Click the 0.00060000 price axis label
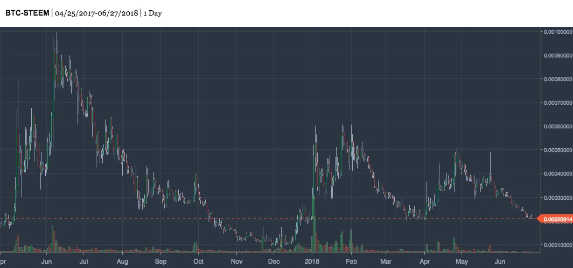The width and height of the screenshot is (573, 268). (x=558, y=127)
